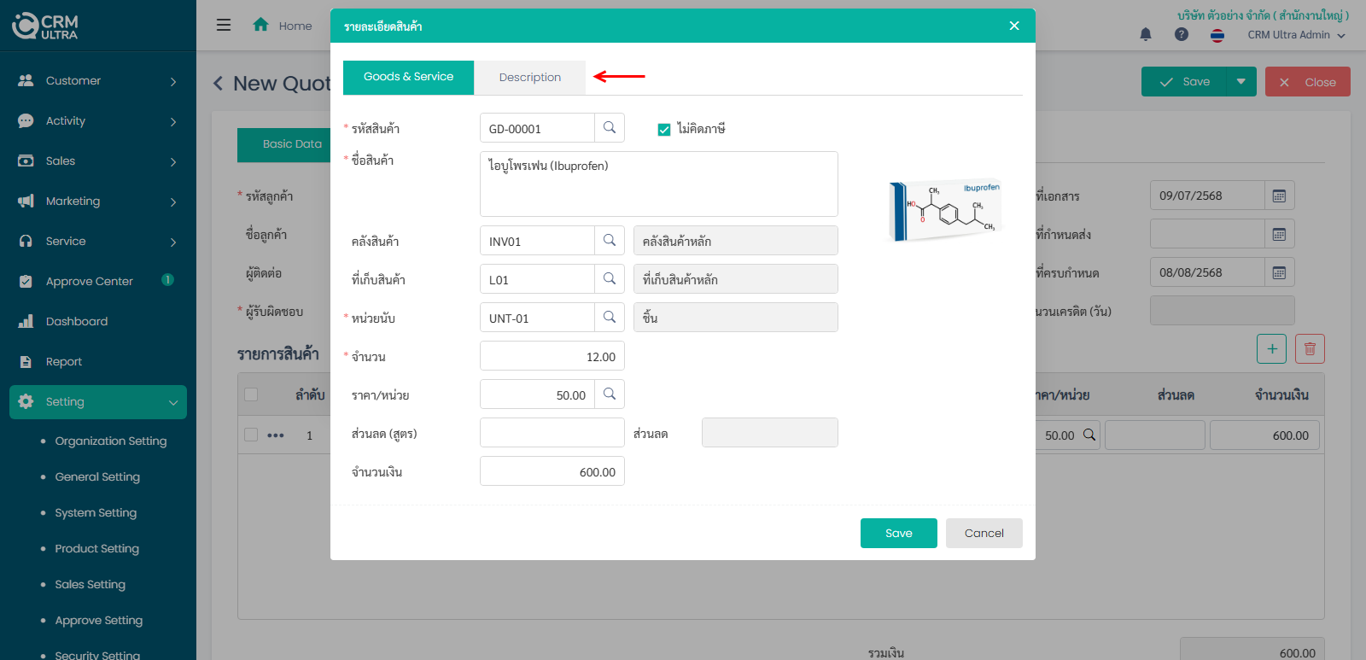Screen dimensions: 1366x660
Task: Expand the CRM Ultra Admin user menu
Action: [x=1296, y=35]
